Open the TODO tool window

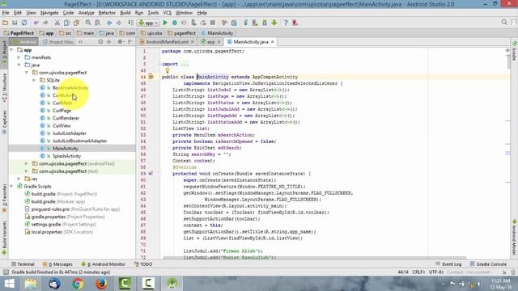pyautogui.click(x=143, y=264)
